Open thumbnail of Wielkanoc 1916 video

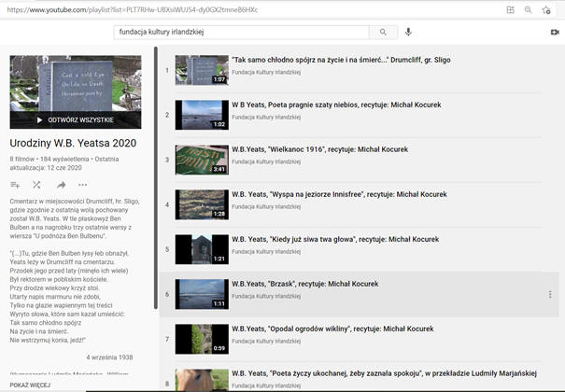coord(202,160)
